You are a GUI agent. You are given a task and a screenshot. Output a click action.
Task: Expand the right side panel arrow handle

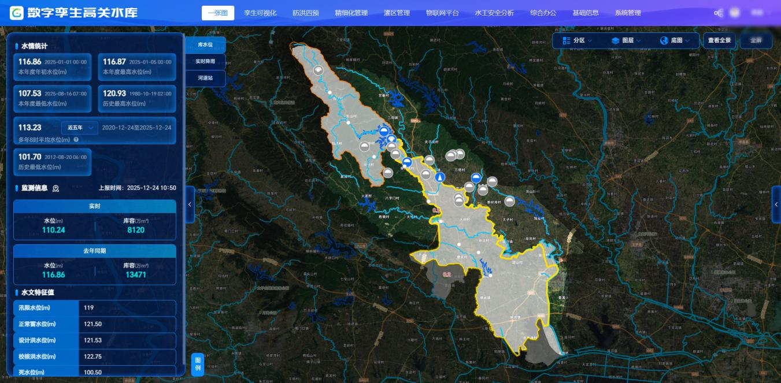pyautogui.click(x=776, y=204)
